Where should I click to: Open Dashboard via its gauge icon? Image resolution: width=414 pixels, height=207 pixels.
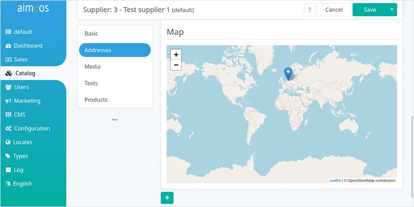tap(8, 46)
